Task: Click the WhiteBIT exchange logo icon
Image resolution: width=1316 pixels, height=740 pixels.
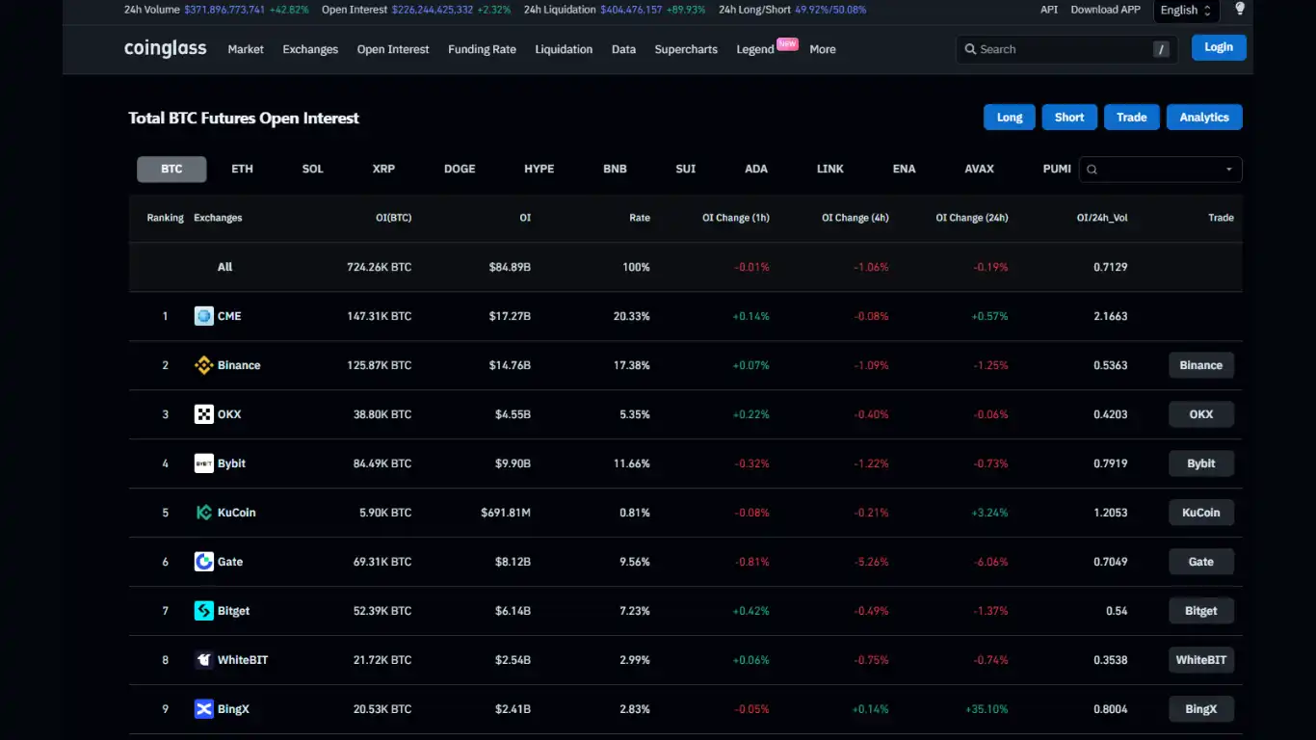Action: (x=204, y=660)
